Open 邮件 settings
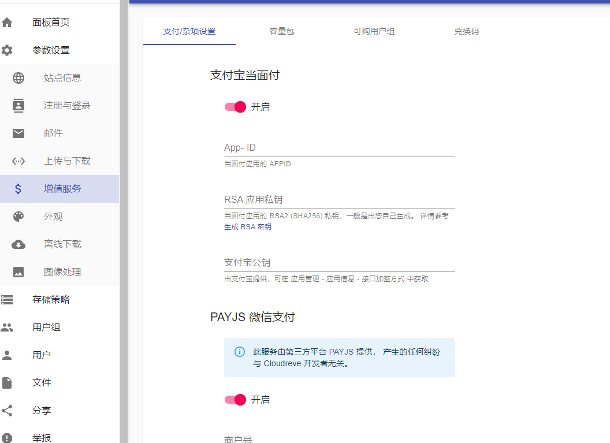610x443 pixels. pos(59,133)
